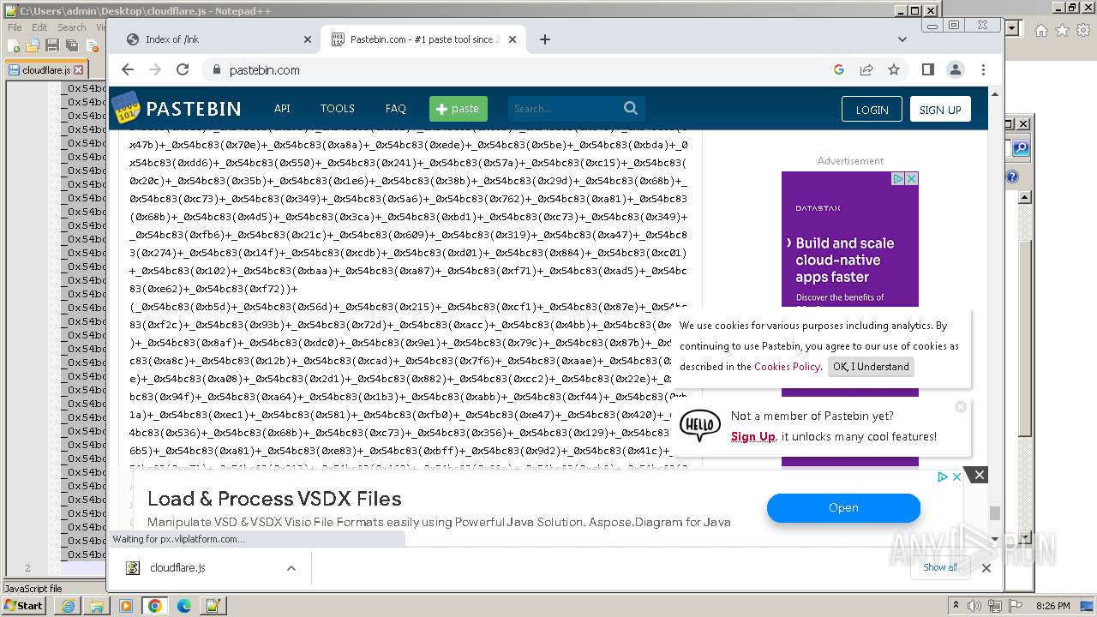The height and width of the screenshot is (617, 1097).
Task: Click the search magnifier icon
Action: [x=631, y=109]
